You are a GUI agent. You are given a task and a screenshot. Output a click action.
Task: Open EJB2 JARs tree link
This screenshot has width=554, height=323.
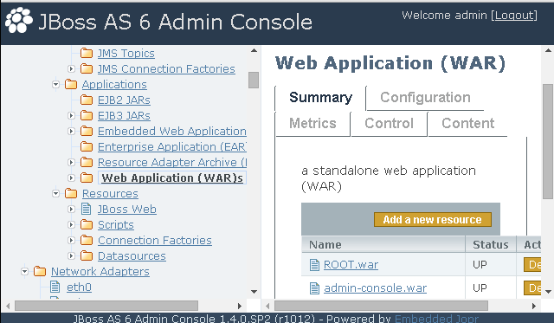coord(124,100)
